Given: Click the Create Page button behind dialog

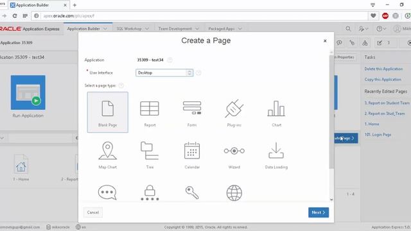Looking at the screenshot, I should [x=346, y=138].
